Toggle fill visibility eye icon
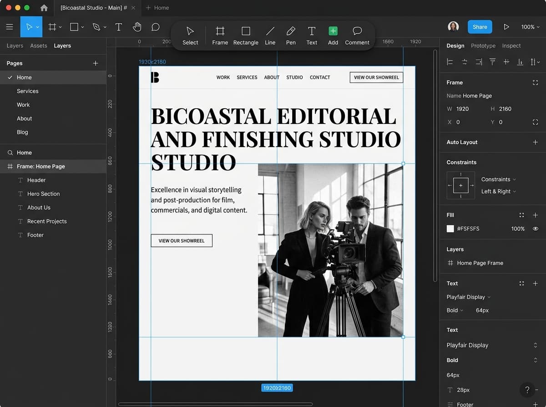The height and width of the screenshot is (407, 546). tap(535, 228)
